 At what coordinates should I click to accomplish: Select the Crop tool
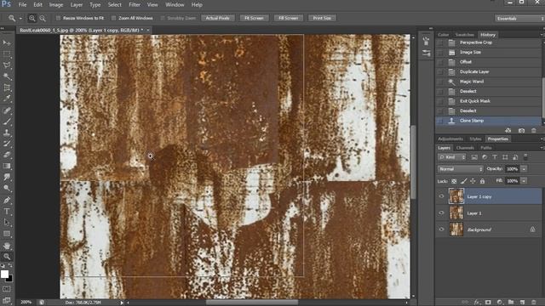7,88
